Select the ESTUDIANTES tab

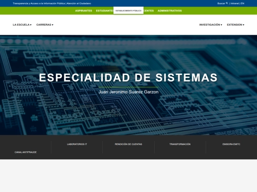pos(105,11)
